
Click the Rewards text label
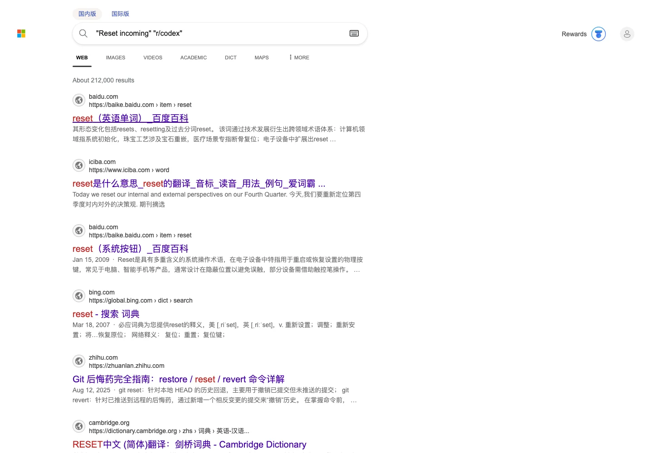point(574,34)
